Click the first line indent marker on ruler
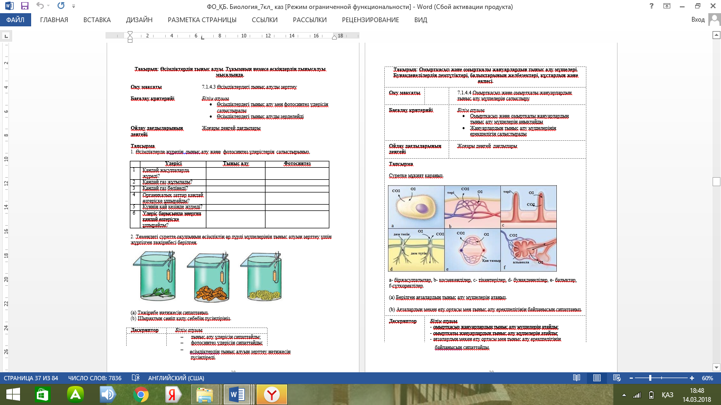 point(130,34)
